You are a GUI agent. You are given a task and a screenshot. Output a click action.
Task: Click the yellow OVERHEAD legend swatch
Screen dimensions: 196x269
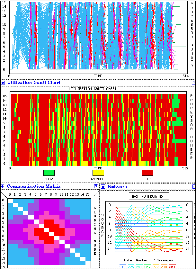click(x=98, y=173)
